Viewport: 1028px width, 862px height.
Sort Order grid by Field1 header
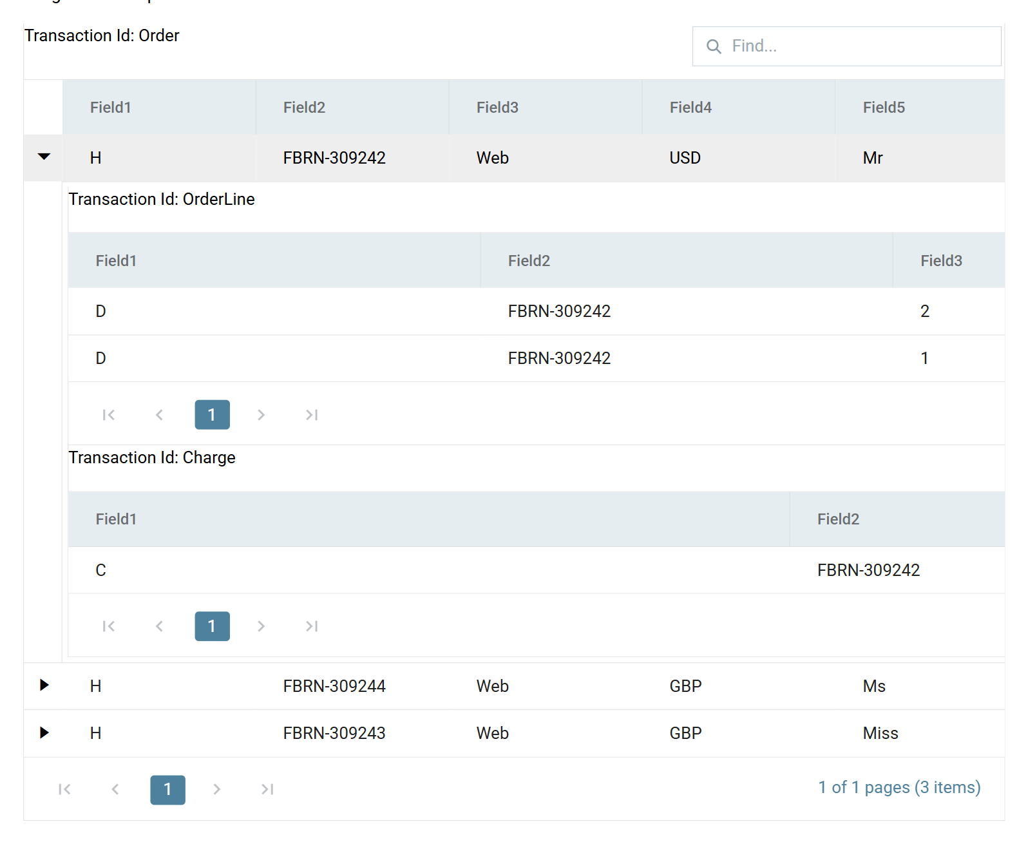point(159,108)
